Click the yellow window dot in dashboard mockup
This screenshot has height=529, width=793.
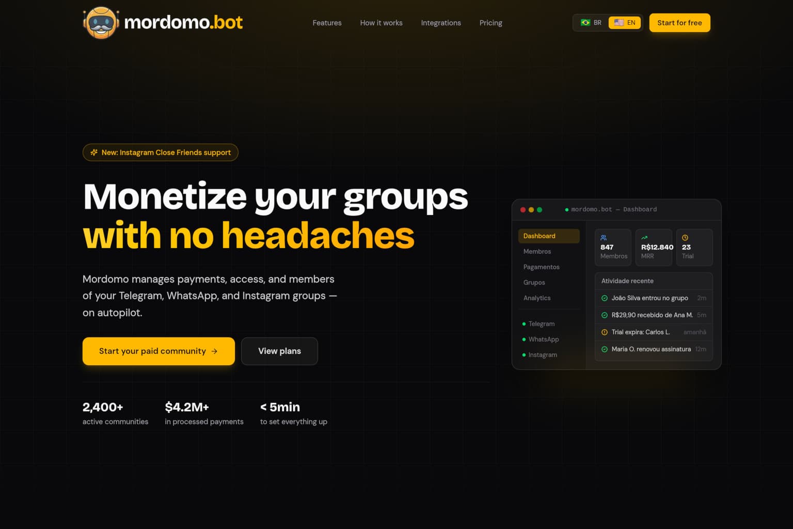pyautogui.click(x=531, y=210)
